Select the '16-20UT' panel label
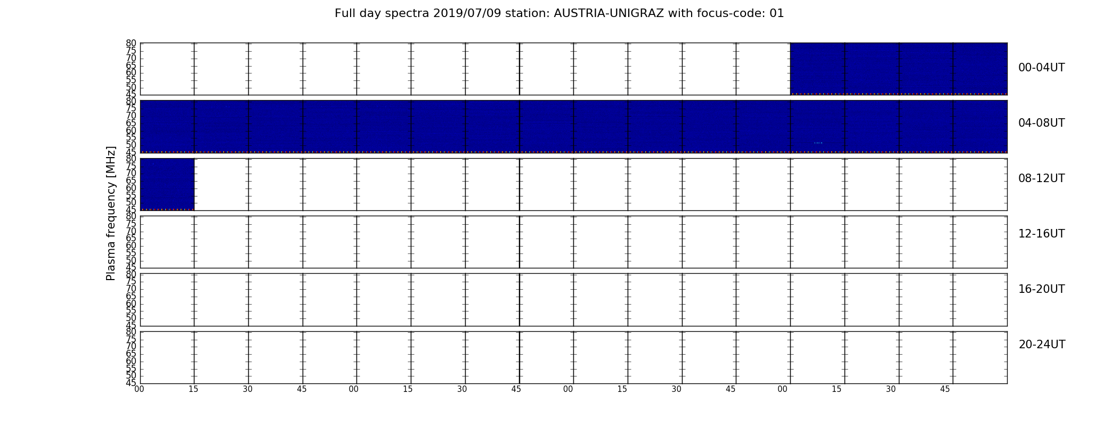 (1042, 289)
